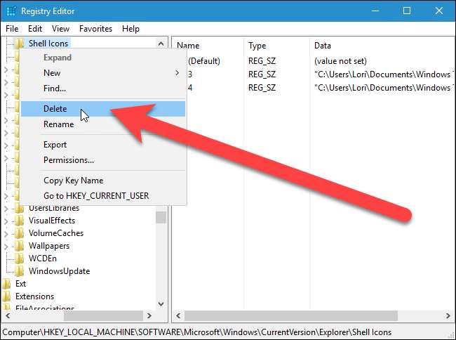
Task: Open the View menu
Action: (x=60, y=29)
